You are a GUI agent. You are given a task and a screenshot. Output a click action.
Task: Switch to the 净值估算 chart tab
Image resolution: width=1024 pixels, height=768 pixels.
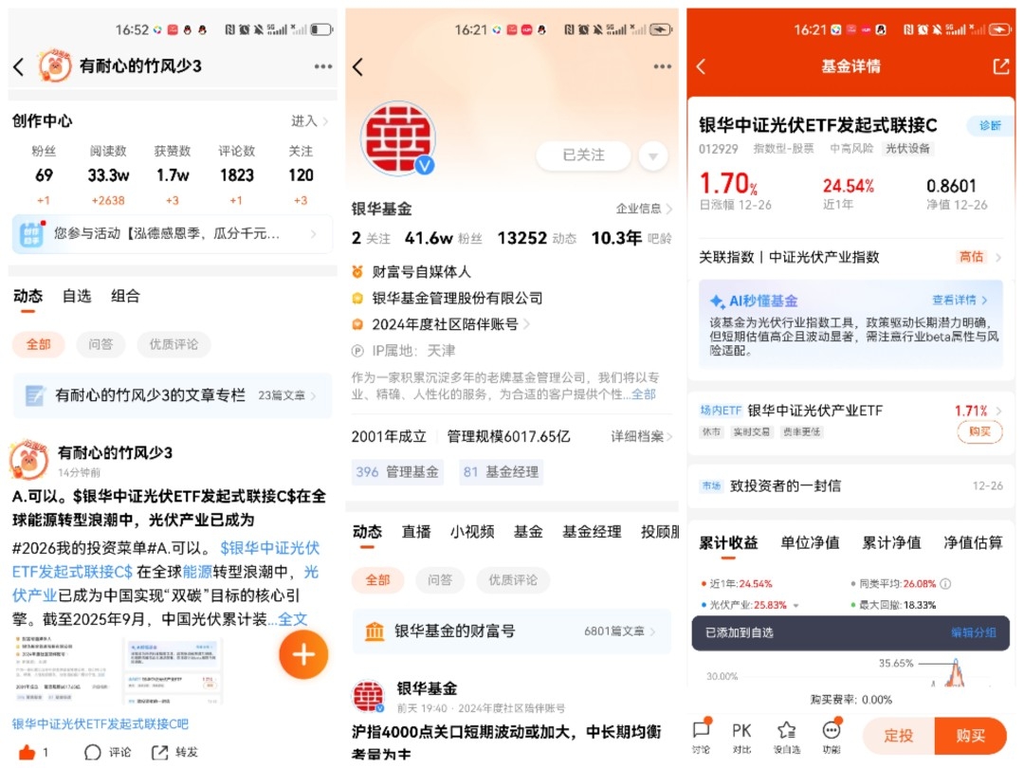(973, 542)
